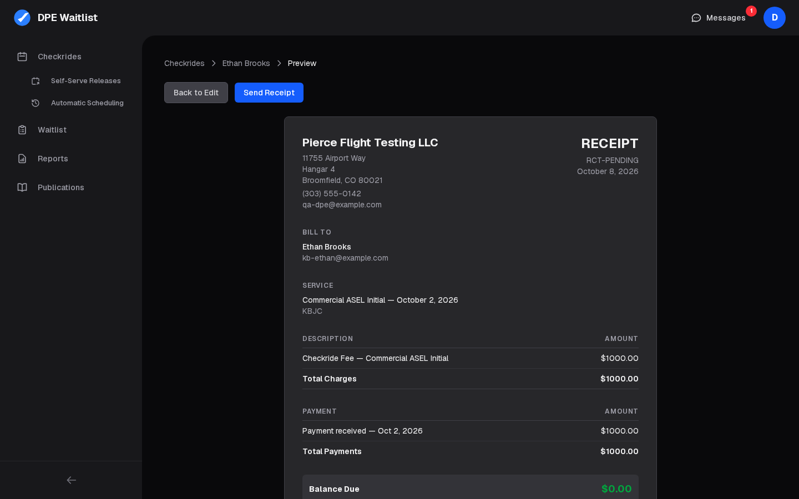Image resolution: width=799 pixels, height=499 pixels.
Task: Click the October 8, 2026 receipt date
Action: tap(608, 171)
